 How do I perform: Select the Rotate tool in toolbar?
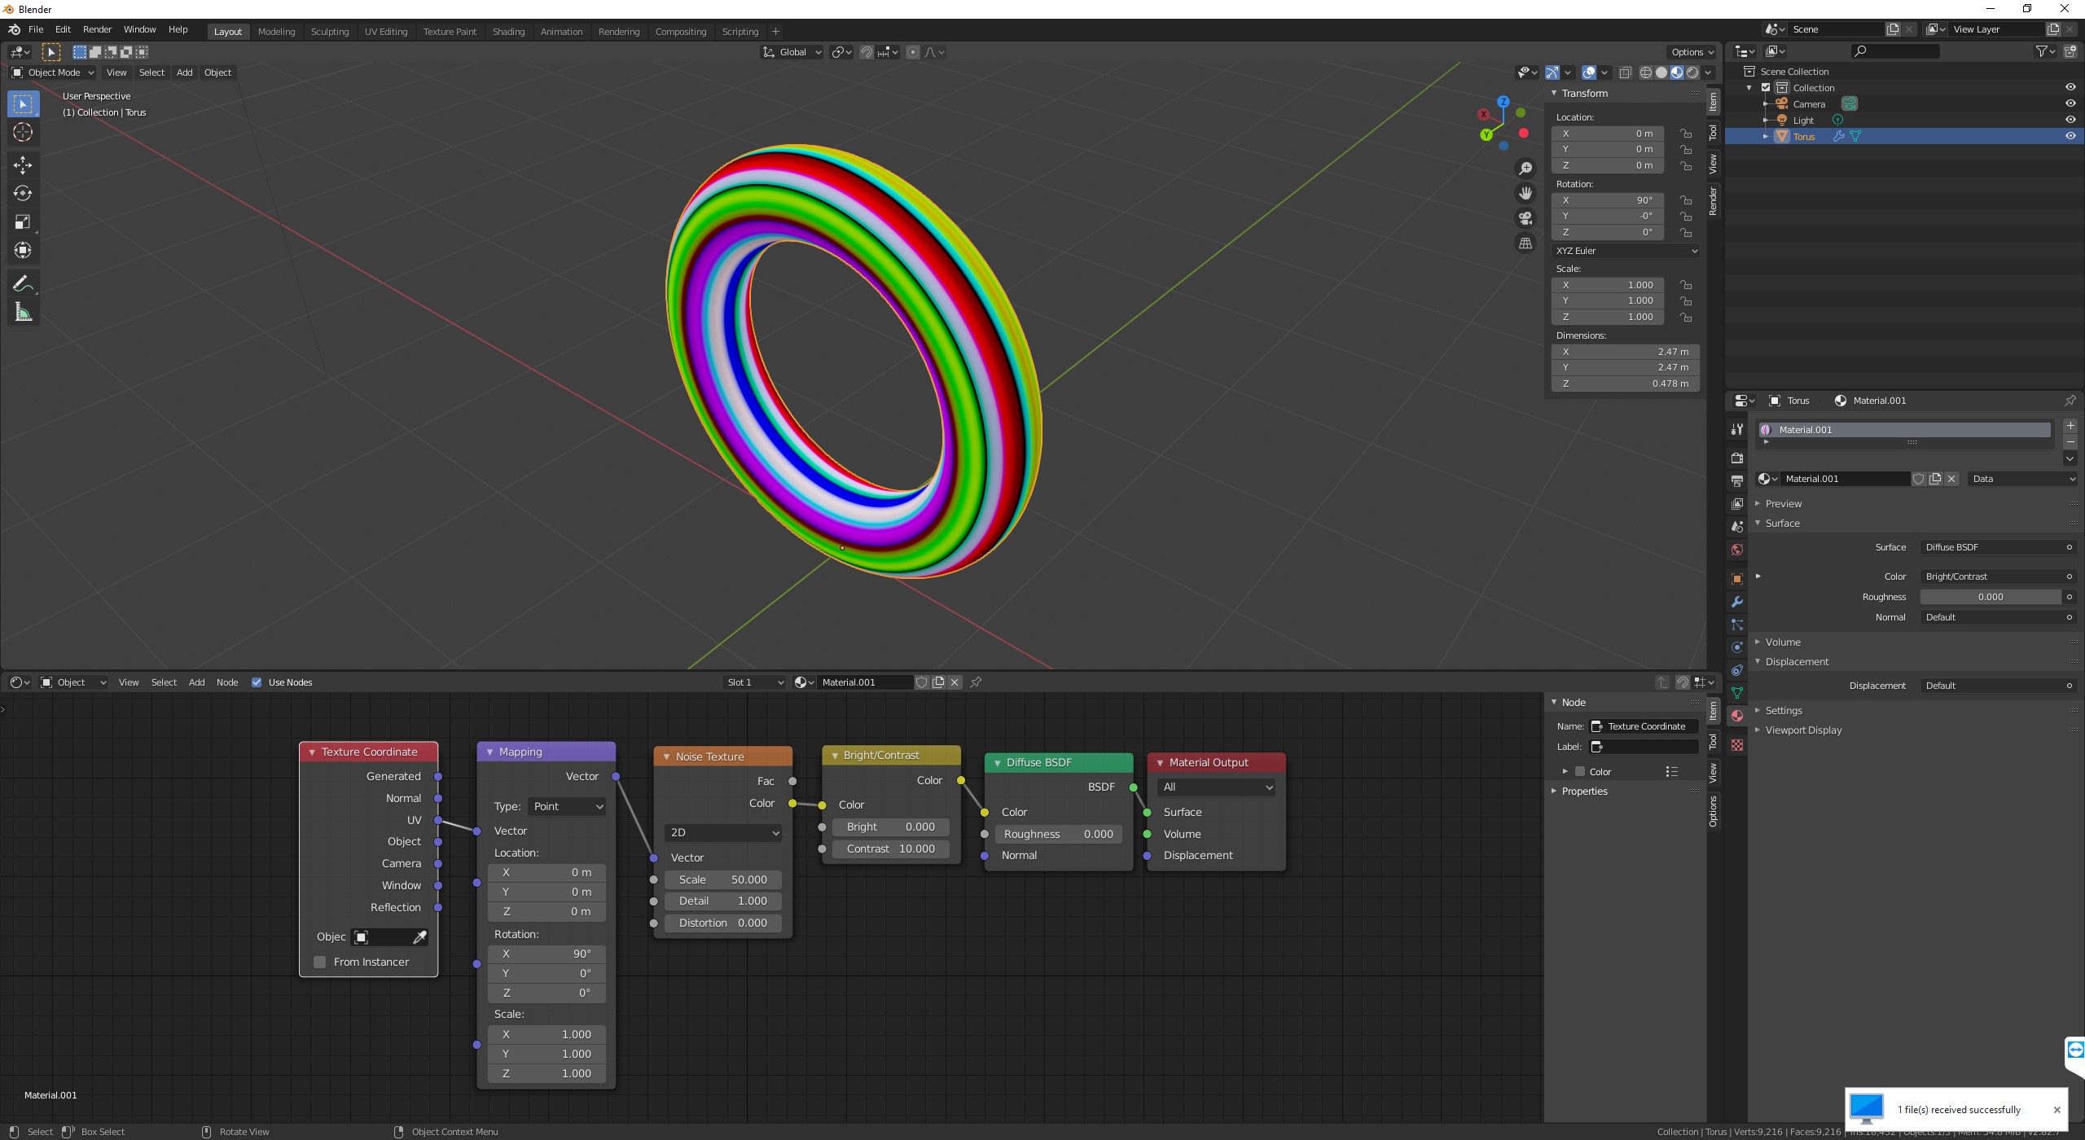click(x=23, y=193)
